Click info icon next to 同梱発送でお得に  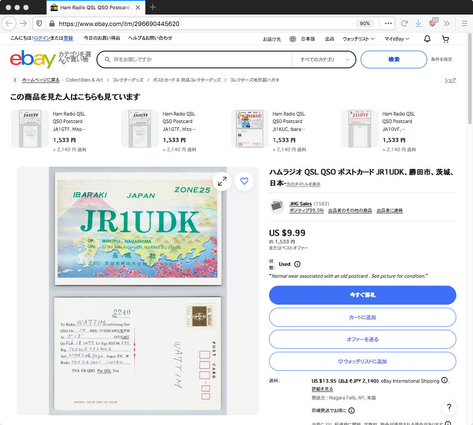click(x=351, y=410)
